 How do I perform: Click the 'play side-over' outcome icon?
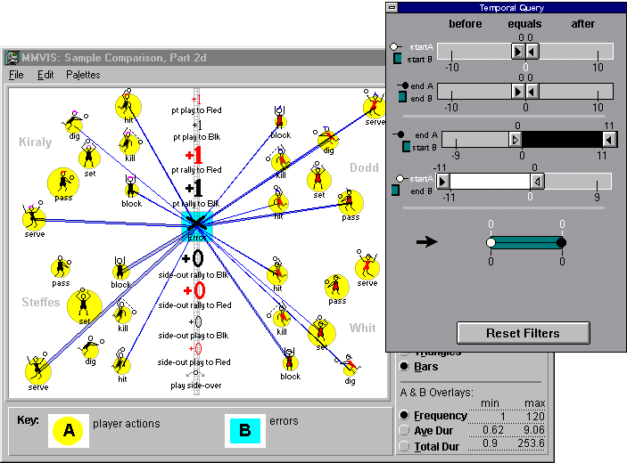pos(195,374)
